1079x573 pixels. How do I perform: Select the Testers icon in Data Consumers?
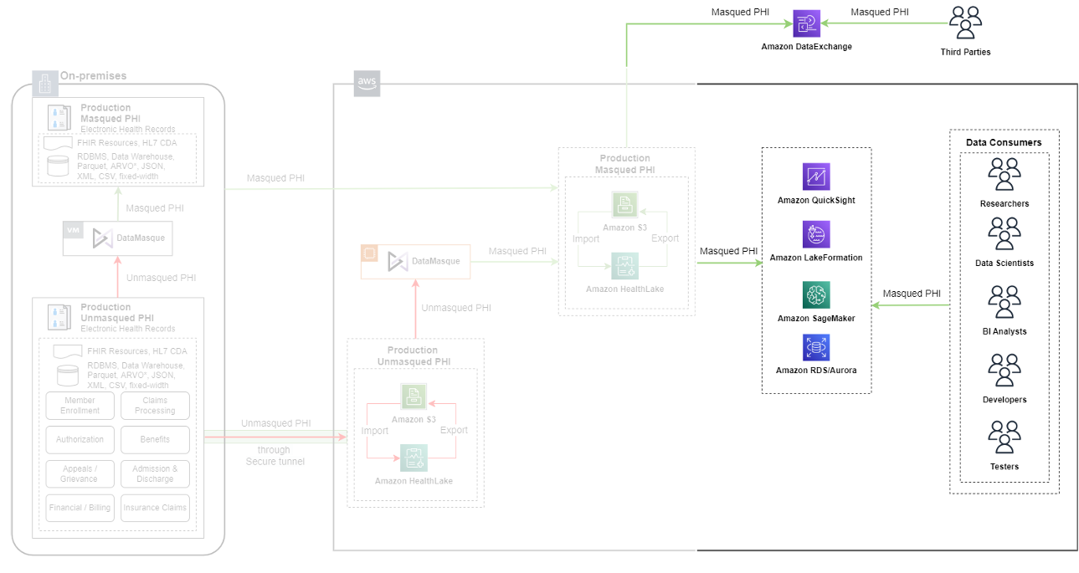(x=1004, y=437)
